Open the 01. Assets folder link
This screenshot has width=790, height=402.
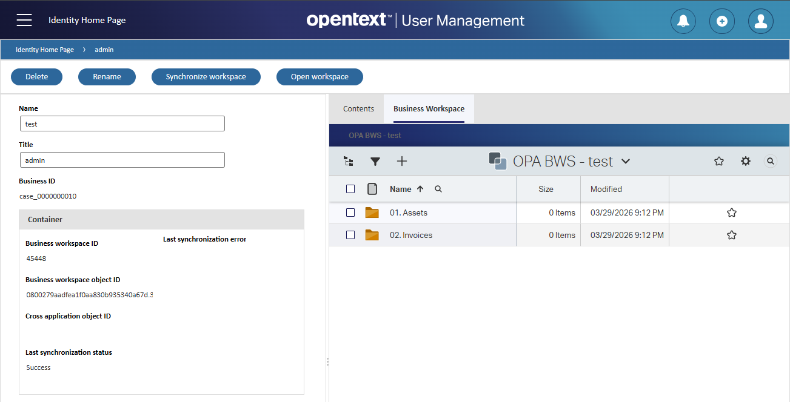coord(409,213)
